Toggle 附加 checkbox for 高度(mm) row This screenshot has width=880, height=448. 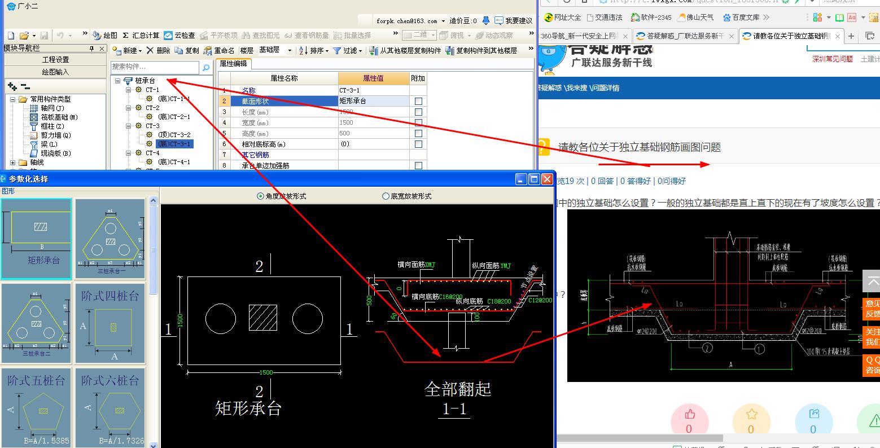click(418, 133)
